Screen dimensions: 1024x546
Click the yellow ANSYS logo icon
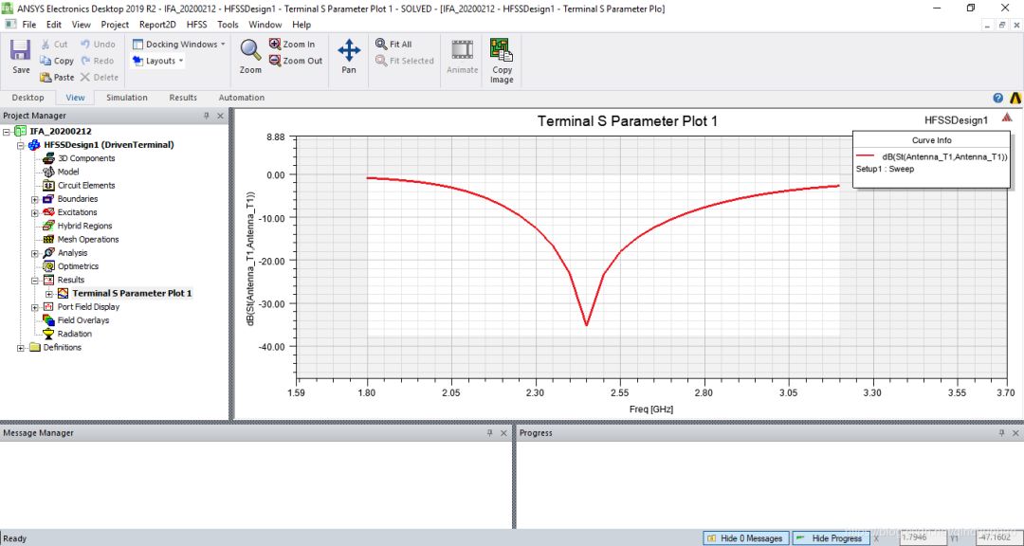click(x=1015, y=98)
